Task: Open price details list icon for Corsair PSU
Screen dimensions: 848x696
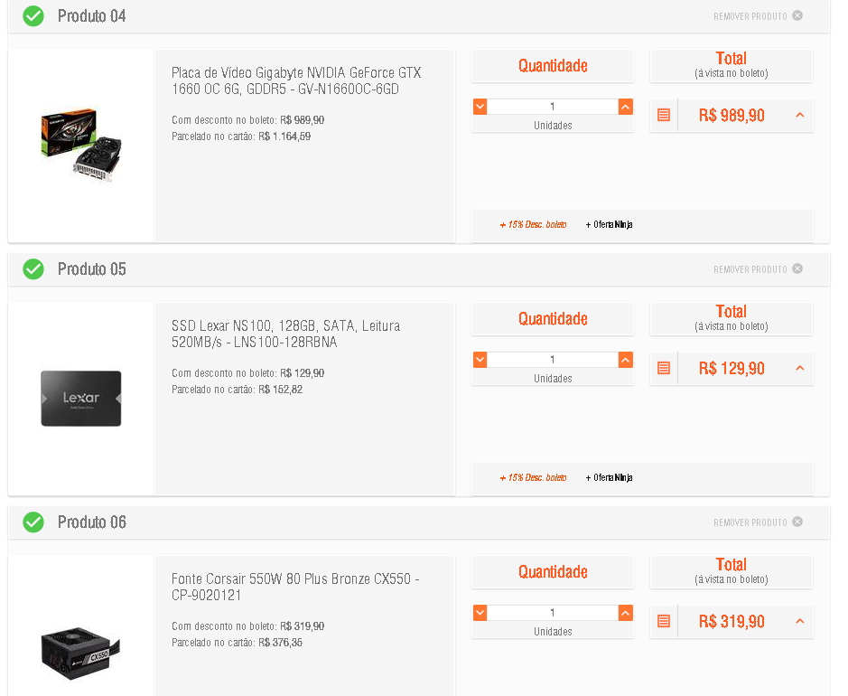Action: [x=664, y=621]
